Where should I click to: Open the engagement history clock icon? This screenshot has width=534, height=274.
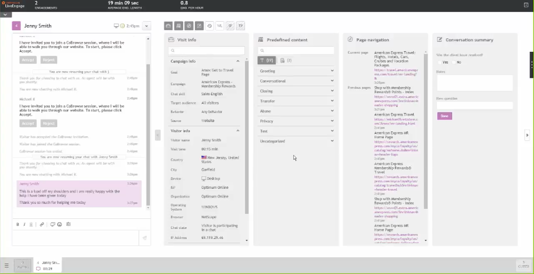(209, 26)
